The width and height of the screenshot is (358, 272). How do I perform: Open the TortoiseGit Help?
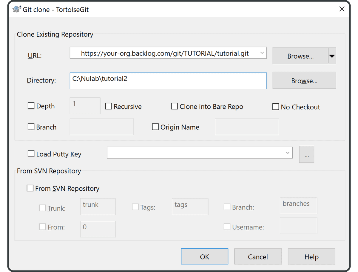pos(311,256)
